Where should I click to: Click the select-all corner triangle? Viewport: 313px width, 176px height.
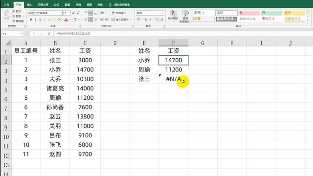pos(8,43)
